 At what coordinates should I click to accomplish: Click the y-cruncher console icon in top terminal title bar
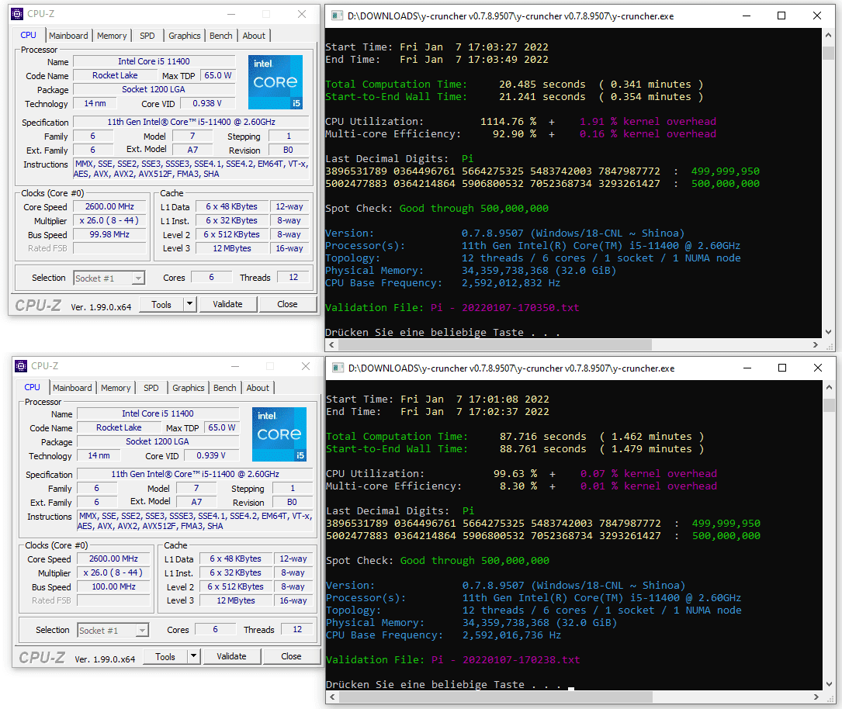338,16
